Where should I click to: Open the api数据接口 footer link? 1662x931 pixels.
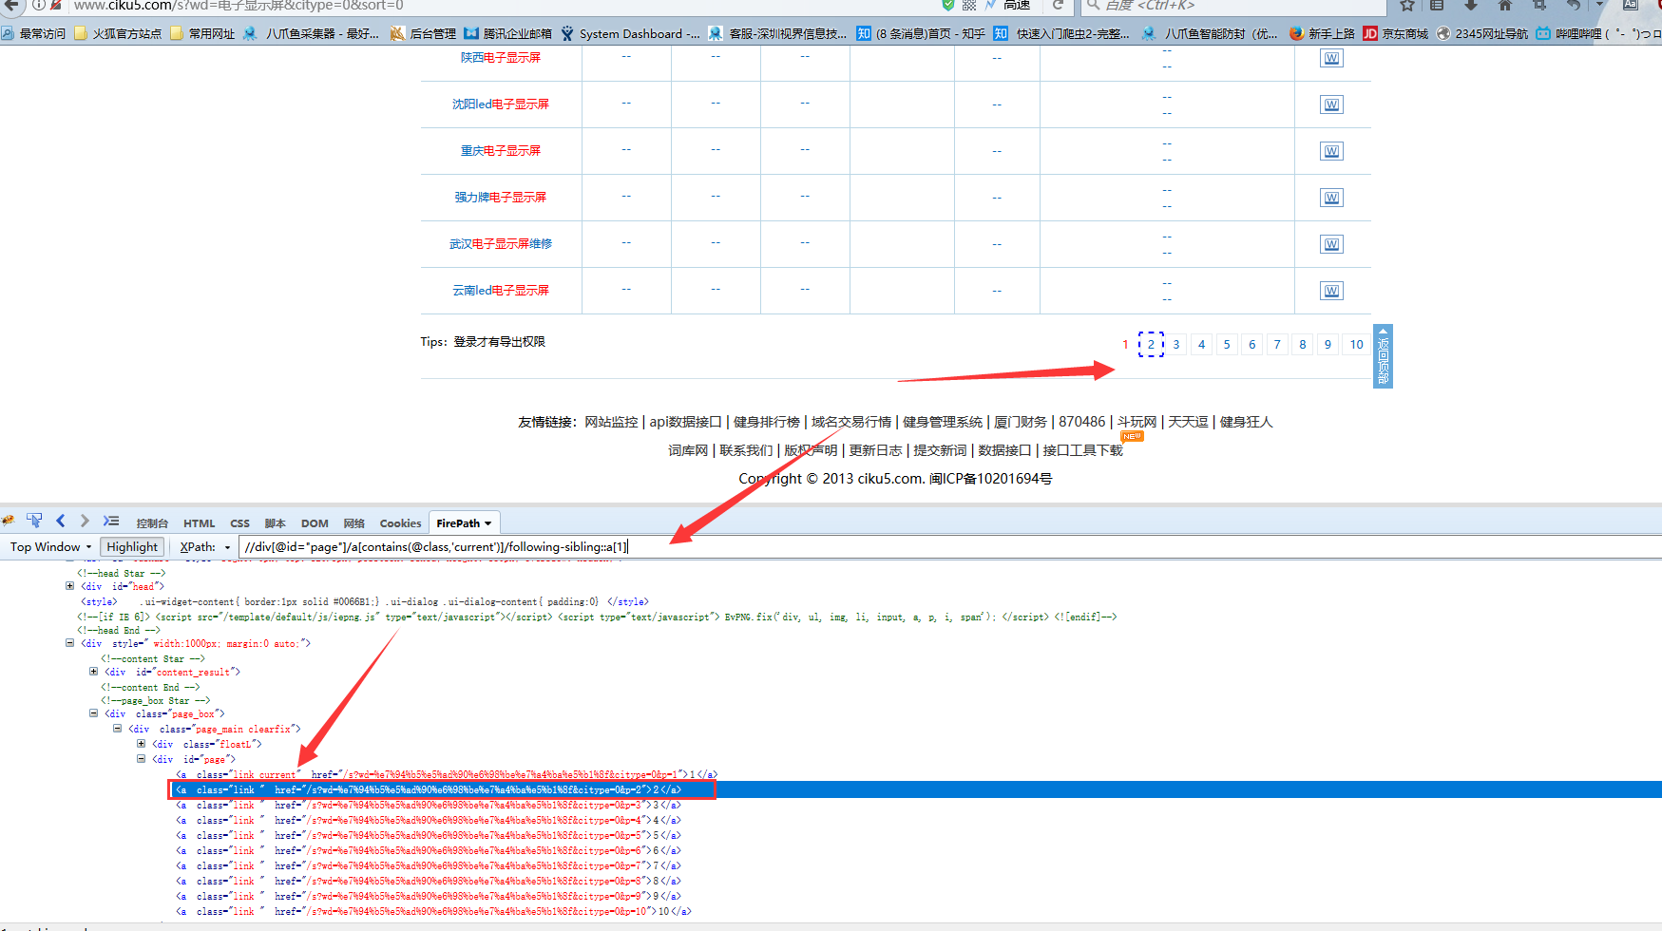(685, 422)
